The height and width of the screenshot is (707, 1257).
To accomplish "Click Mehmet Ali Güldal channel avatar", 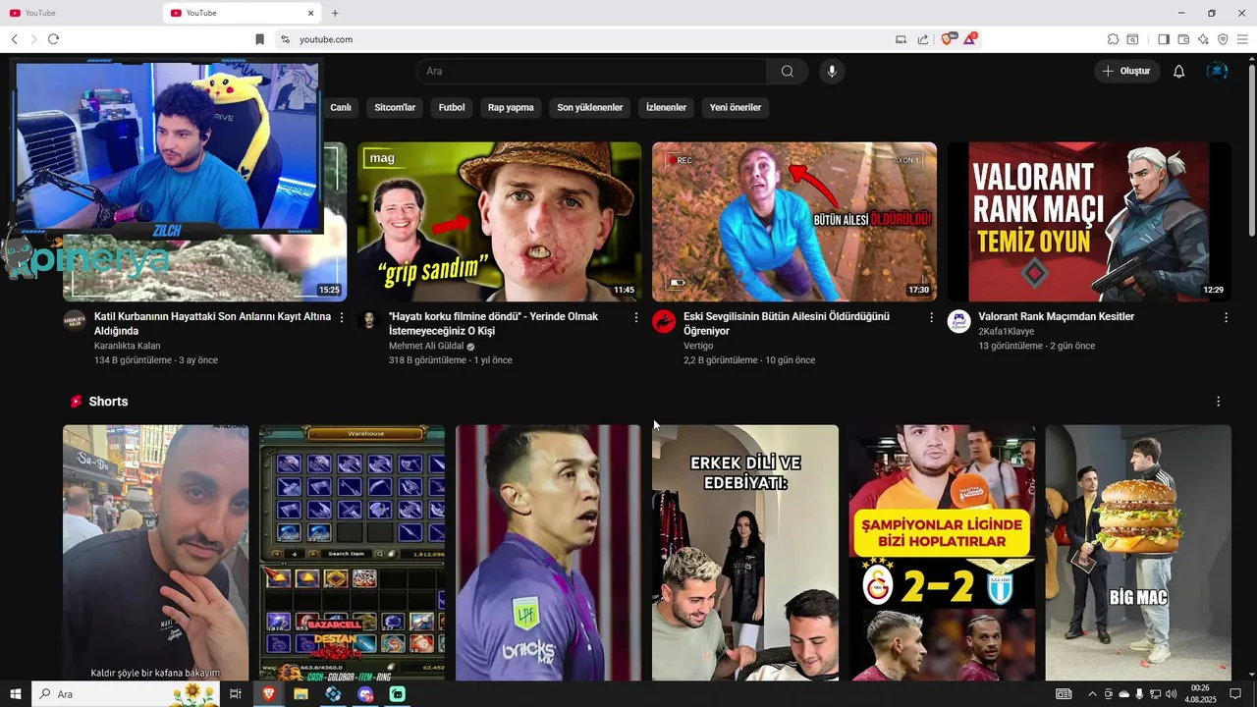I will tap(369, 321).
